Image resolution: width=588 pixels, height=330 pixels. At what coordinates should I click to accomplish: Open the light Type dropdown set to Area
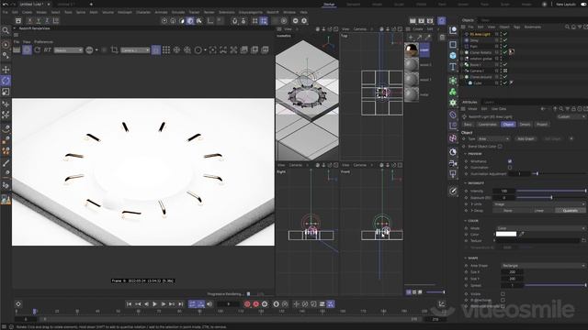[x=493, y=138]
